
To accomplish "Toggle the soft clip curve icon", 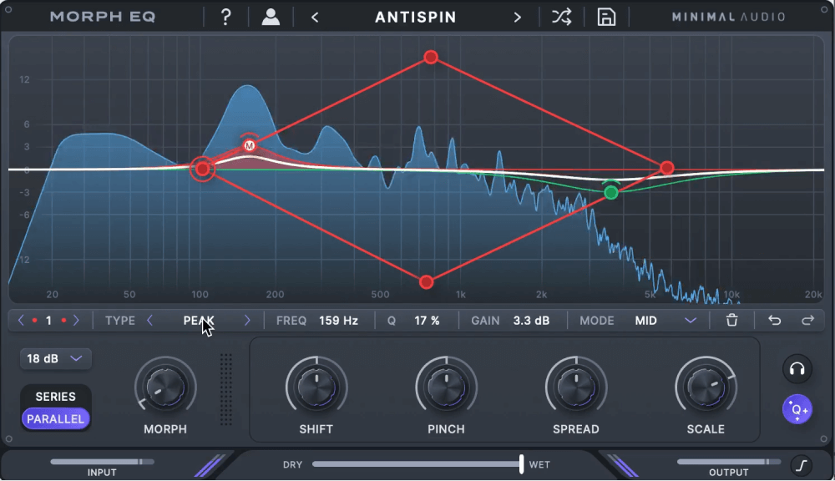I will pos(802,466).
